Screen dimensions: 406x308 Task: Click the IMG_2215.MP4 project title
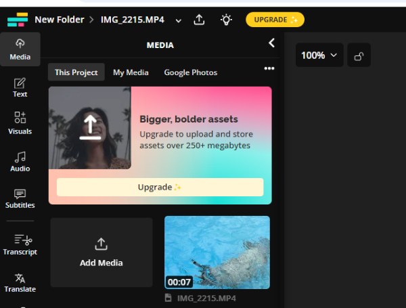coord(133,20)
